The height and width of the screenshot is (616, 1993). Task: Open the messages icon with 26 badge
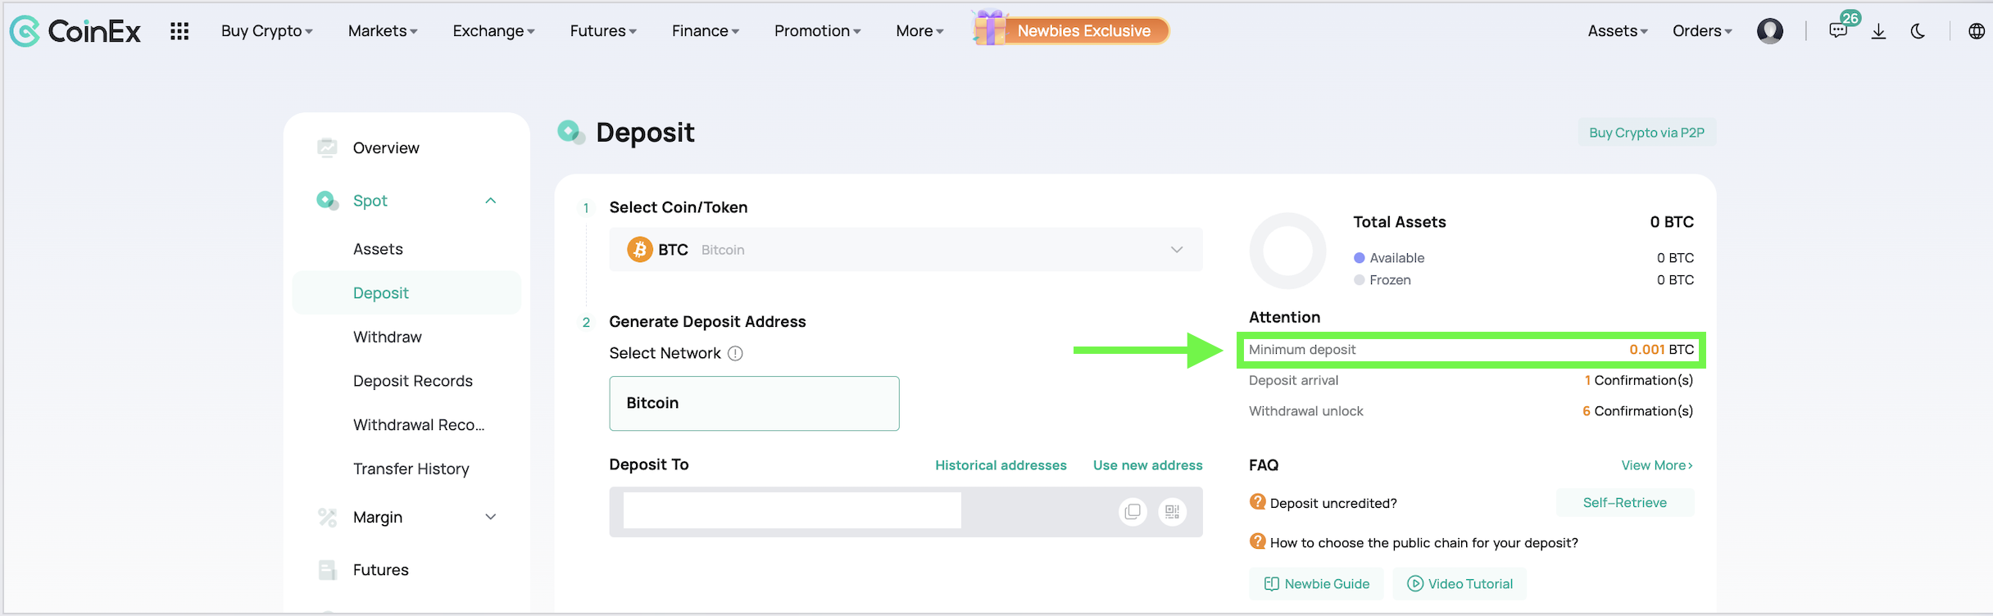pyautogui.click(x=1838, y=30)
